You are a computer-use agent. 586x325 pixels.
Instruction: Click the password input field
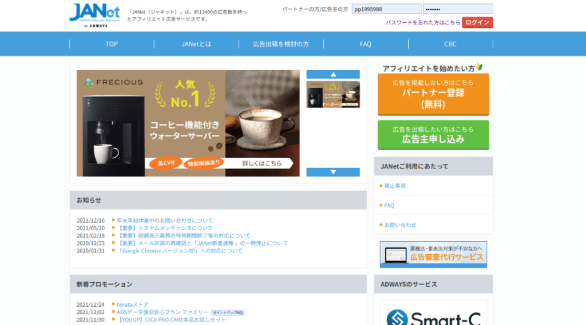tap(458, 9)
